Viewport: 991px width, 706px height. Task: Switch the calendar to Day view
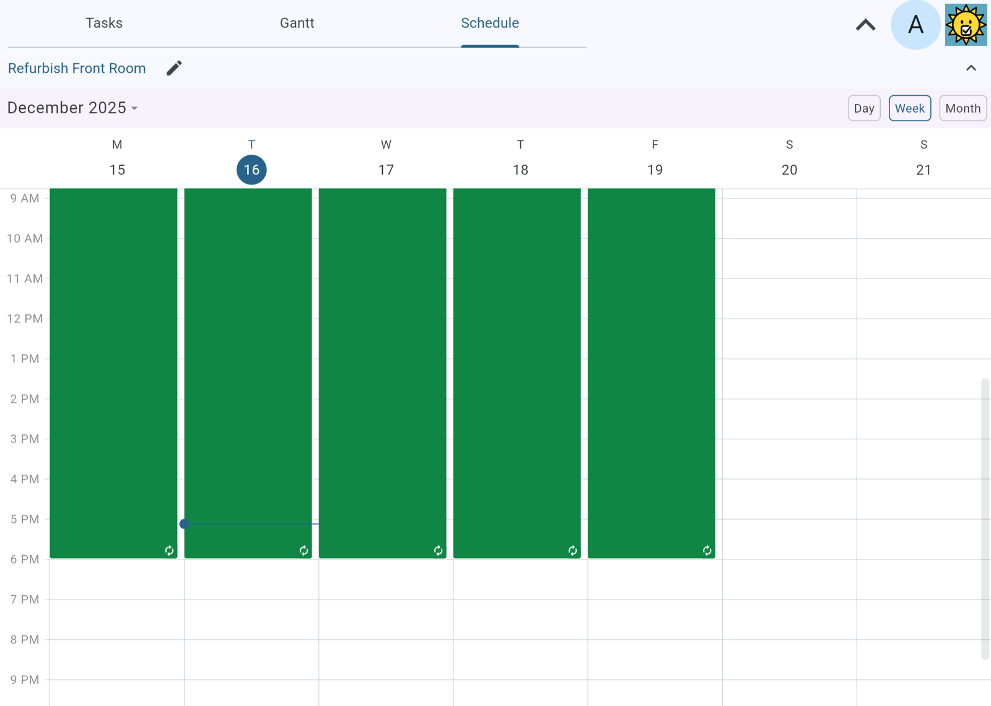863,108
